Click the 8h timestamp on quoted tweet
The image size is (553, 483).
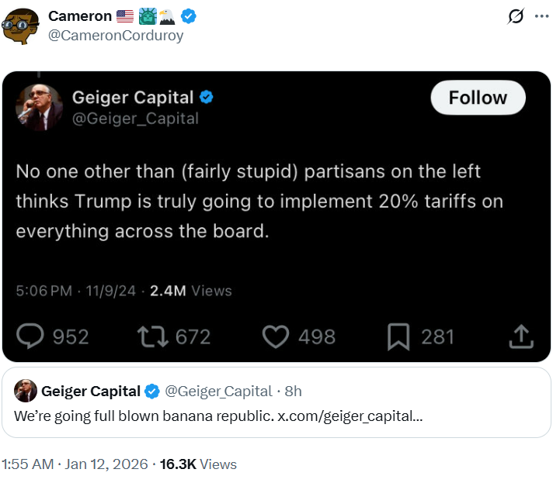(293, 391)
